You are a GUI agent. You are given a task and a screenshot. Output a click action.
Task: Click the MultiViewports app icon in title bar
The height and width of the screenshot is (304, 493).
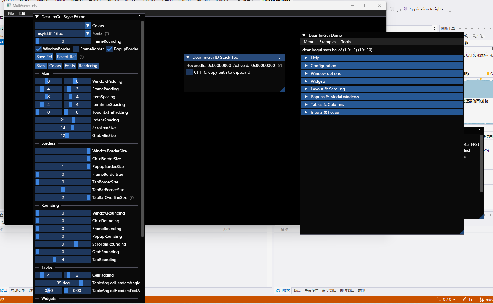click(9, 6)
